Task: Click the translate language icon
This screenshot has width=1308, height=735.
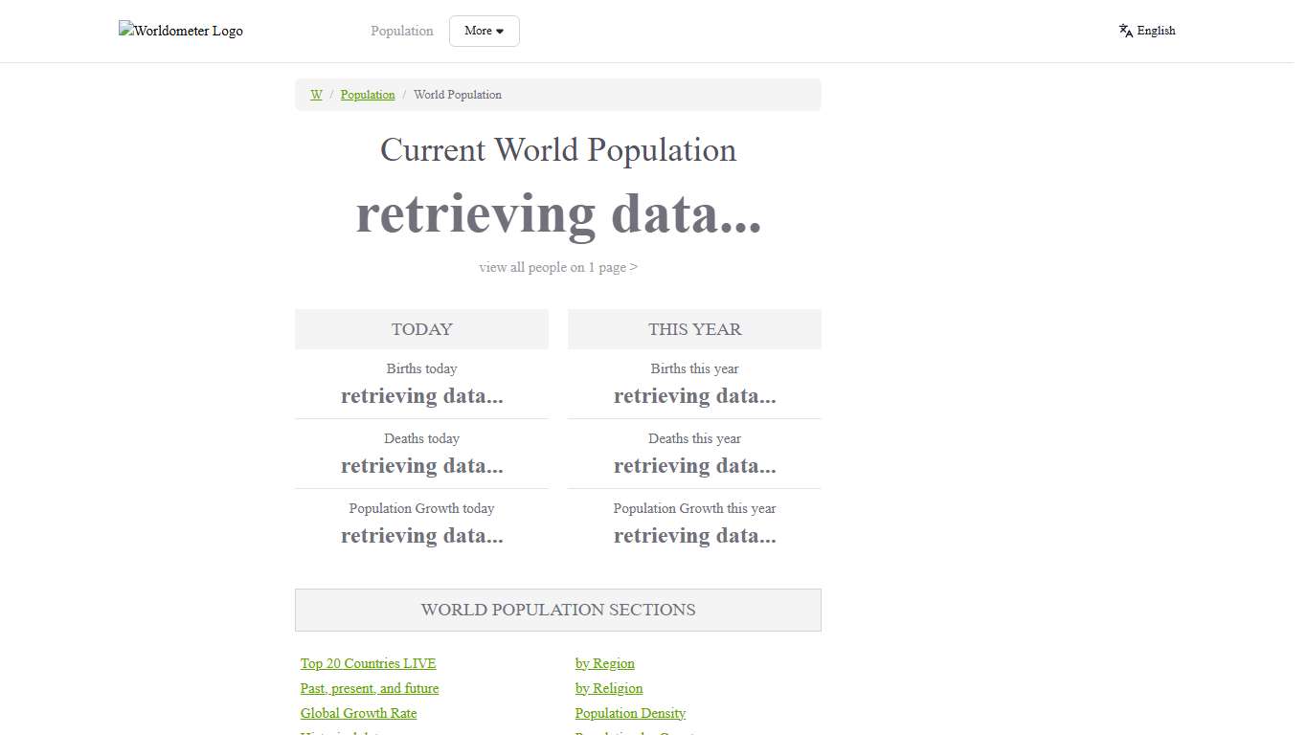Action: point(1124,30)
